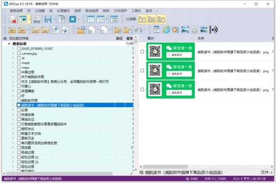Click the folder icon with checked box
Image resolution: width=276 pixels, height=183 pixels.
click(118, 30)
